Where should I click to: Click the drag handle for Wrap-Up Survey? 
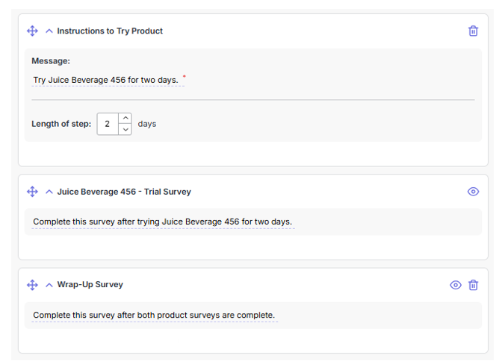pyautogui.click(x=32, y=285)
